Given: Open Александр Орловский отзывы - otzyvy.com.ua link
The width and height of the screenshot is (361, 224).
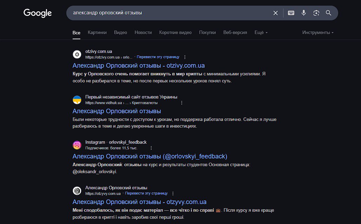Looking at the screenshot, I should [140, 202].
